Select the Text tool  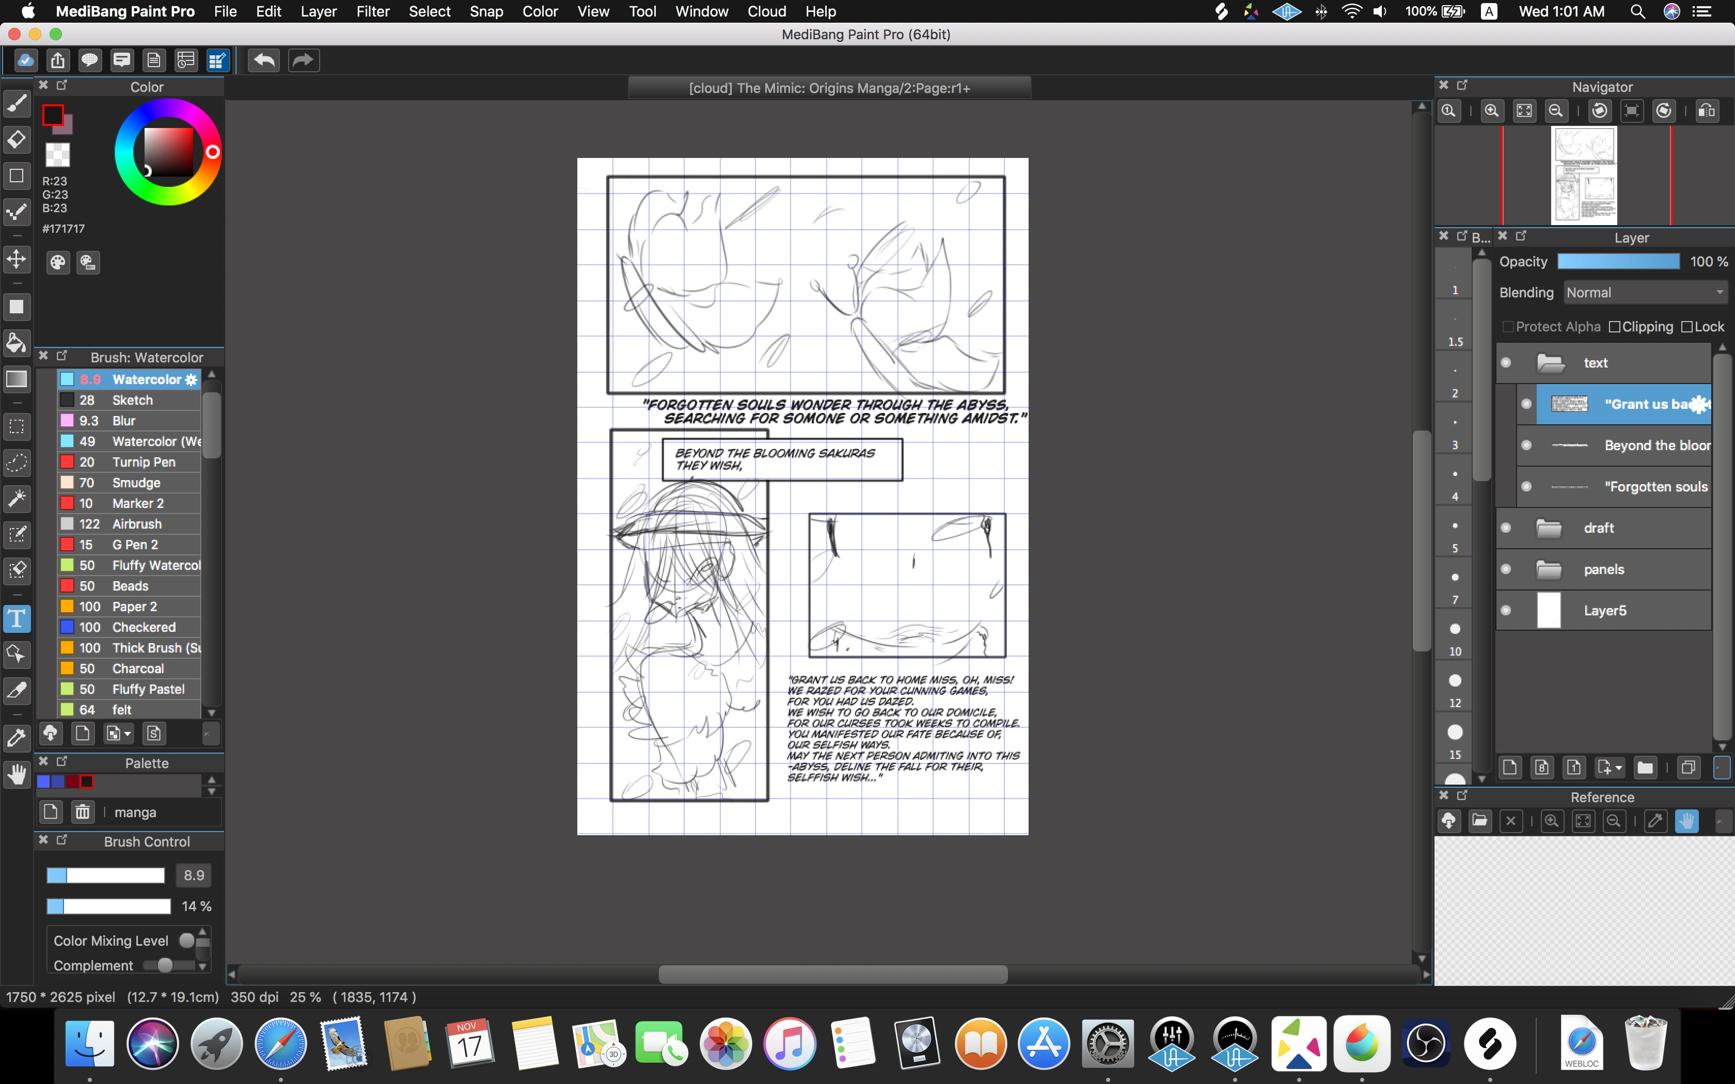[17, 618]
